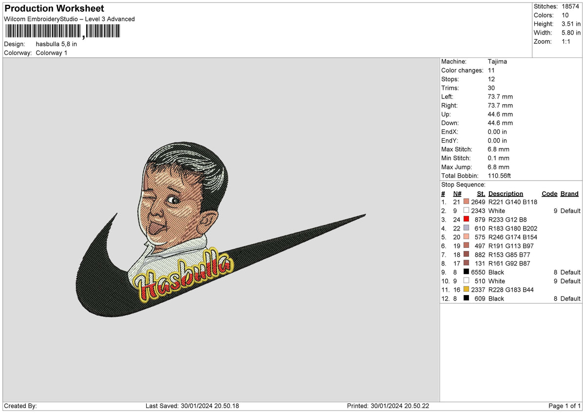Select the black swatch with 609 stitches
585x413 pixels.
click(x=467, y=299)
